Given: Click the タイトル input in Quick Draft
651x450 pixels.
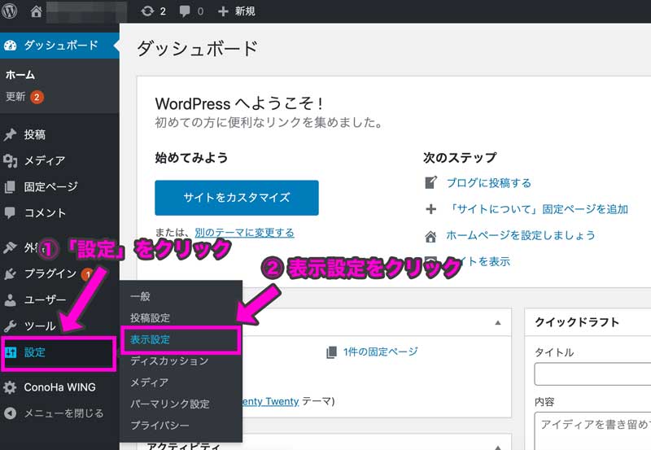Looking at the screenshot, I should click(592, 374).
